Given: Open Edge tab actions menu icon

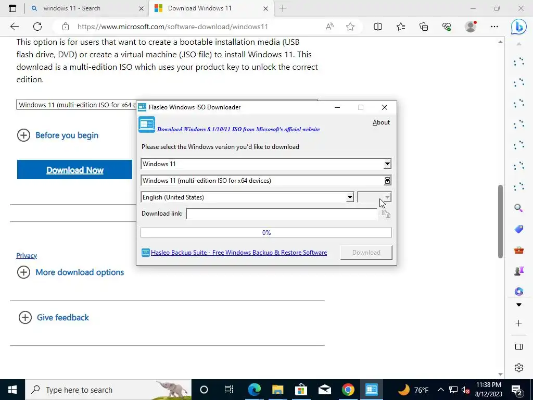Looking at the screenshot, I should [x=12, y=8].
